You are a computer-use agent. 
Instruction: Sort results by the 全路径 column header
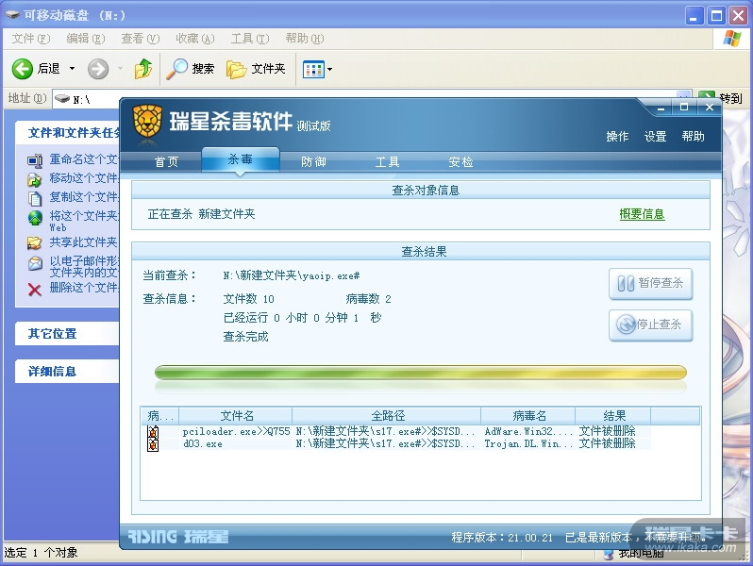point(387,416)
